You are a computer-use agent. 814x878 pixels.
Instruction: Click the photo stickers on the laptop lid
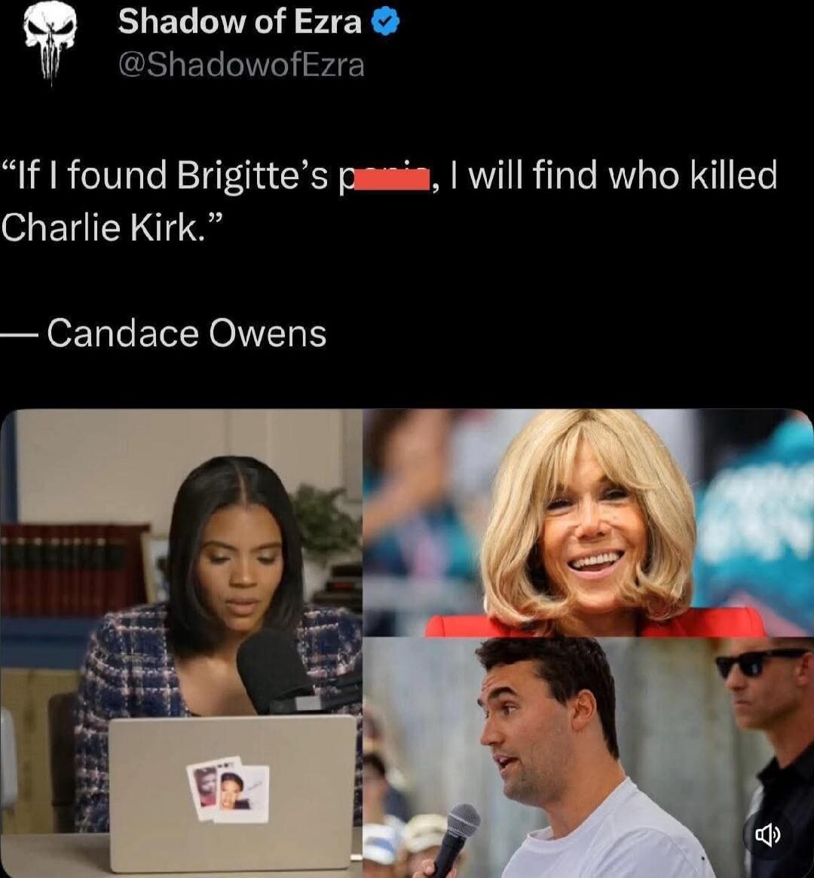point(228,788)
